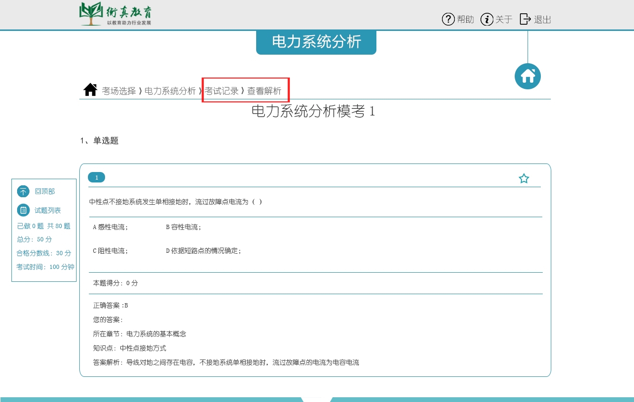Click the 回顶部 link text

(x=45, y=191)
